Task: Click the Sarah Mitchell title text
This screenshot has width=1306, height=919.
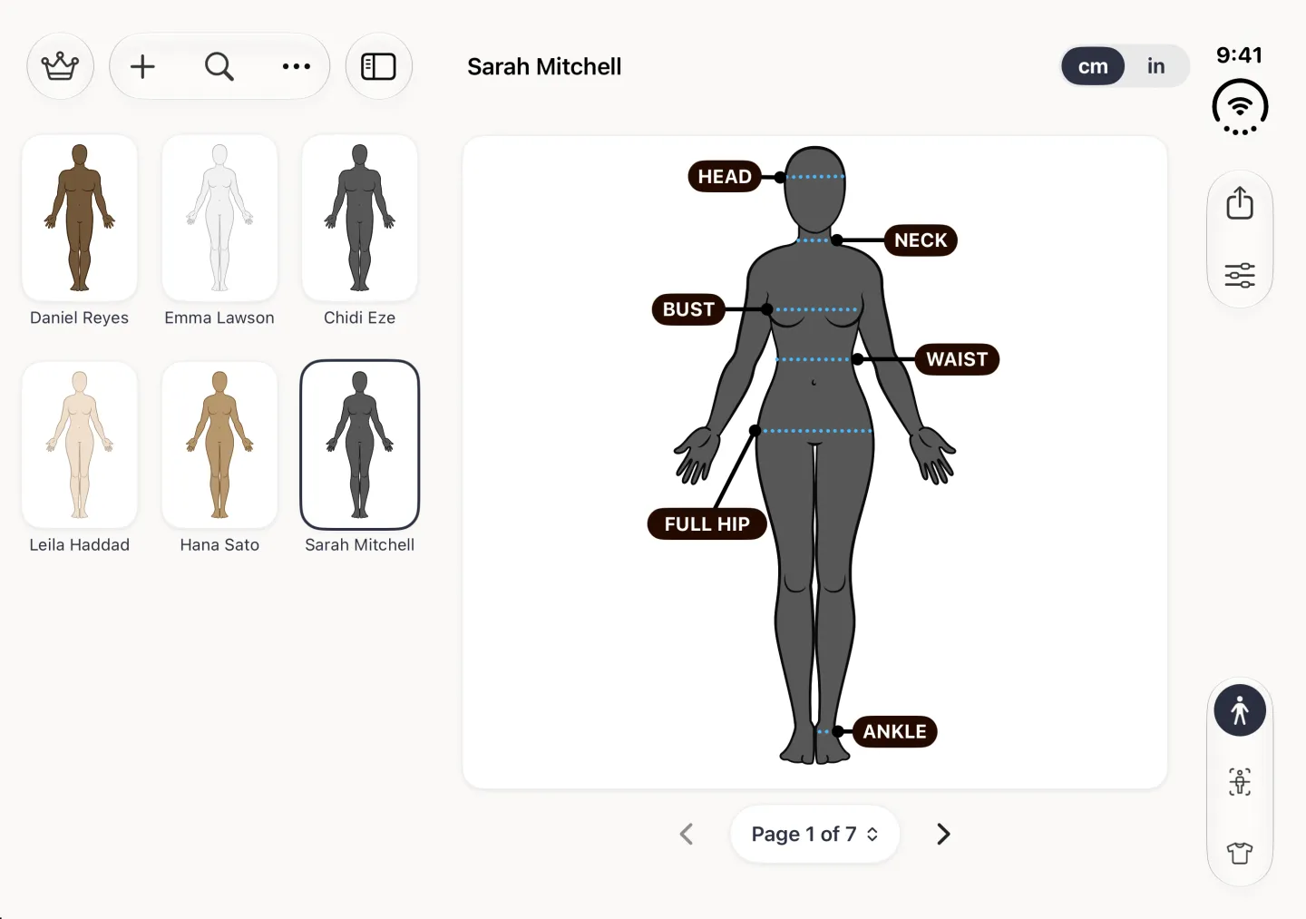Action: pyautogui.click(x=544, y=66)
